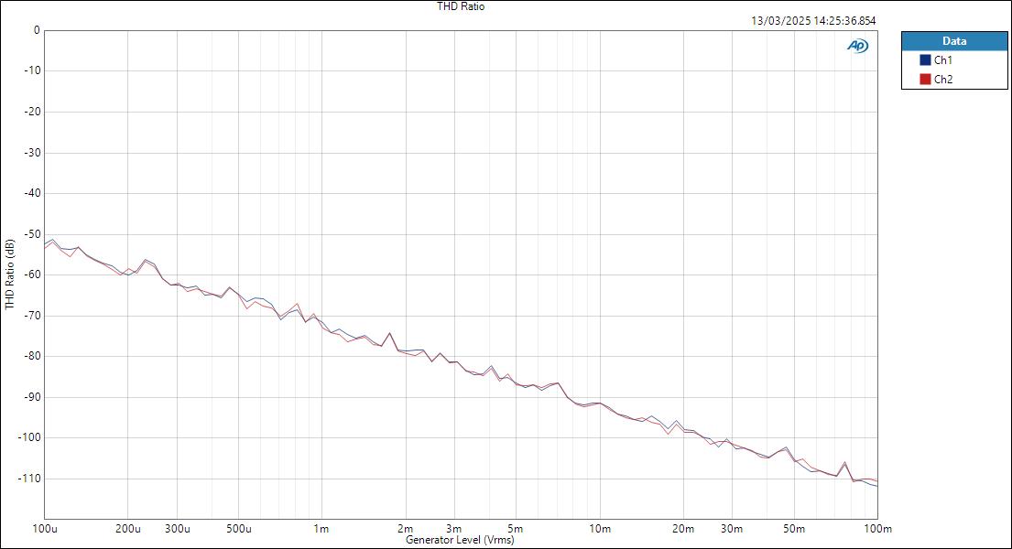Click the Generator Level axis label
The width and height of the screenshot is (1012, 549).
460,541
